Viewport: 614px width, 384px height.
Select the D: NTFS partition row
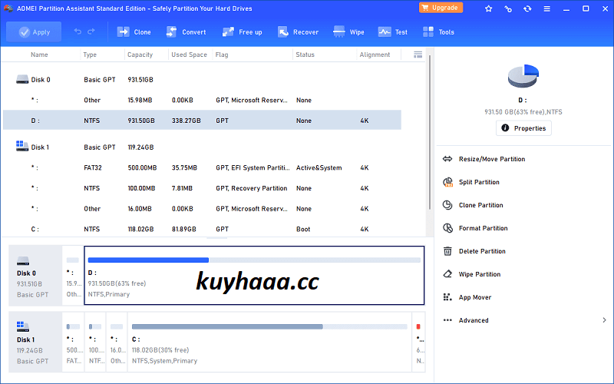[202, 121]
